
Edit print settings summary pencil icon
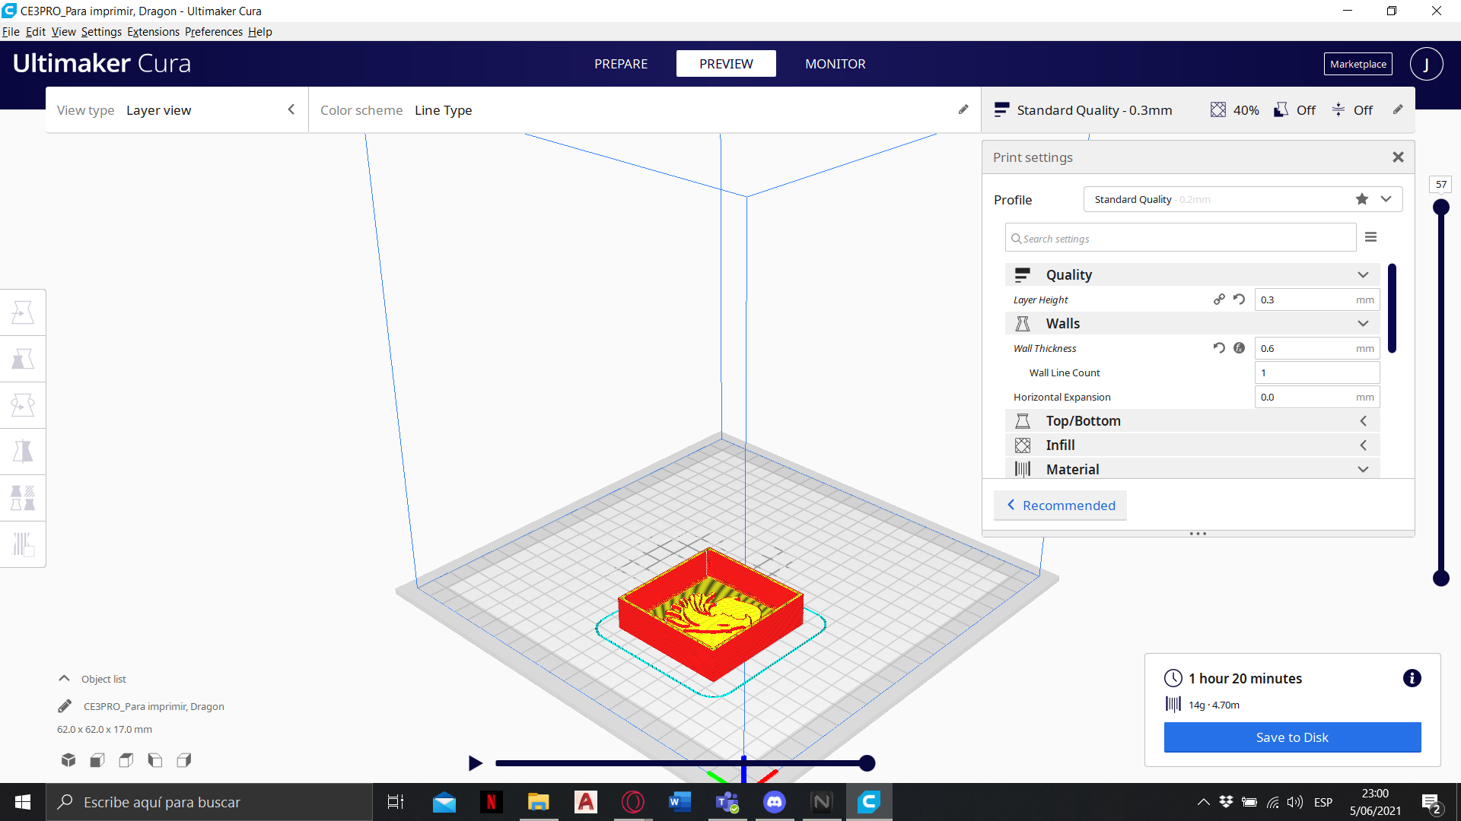[x=1398, y=109]
